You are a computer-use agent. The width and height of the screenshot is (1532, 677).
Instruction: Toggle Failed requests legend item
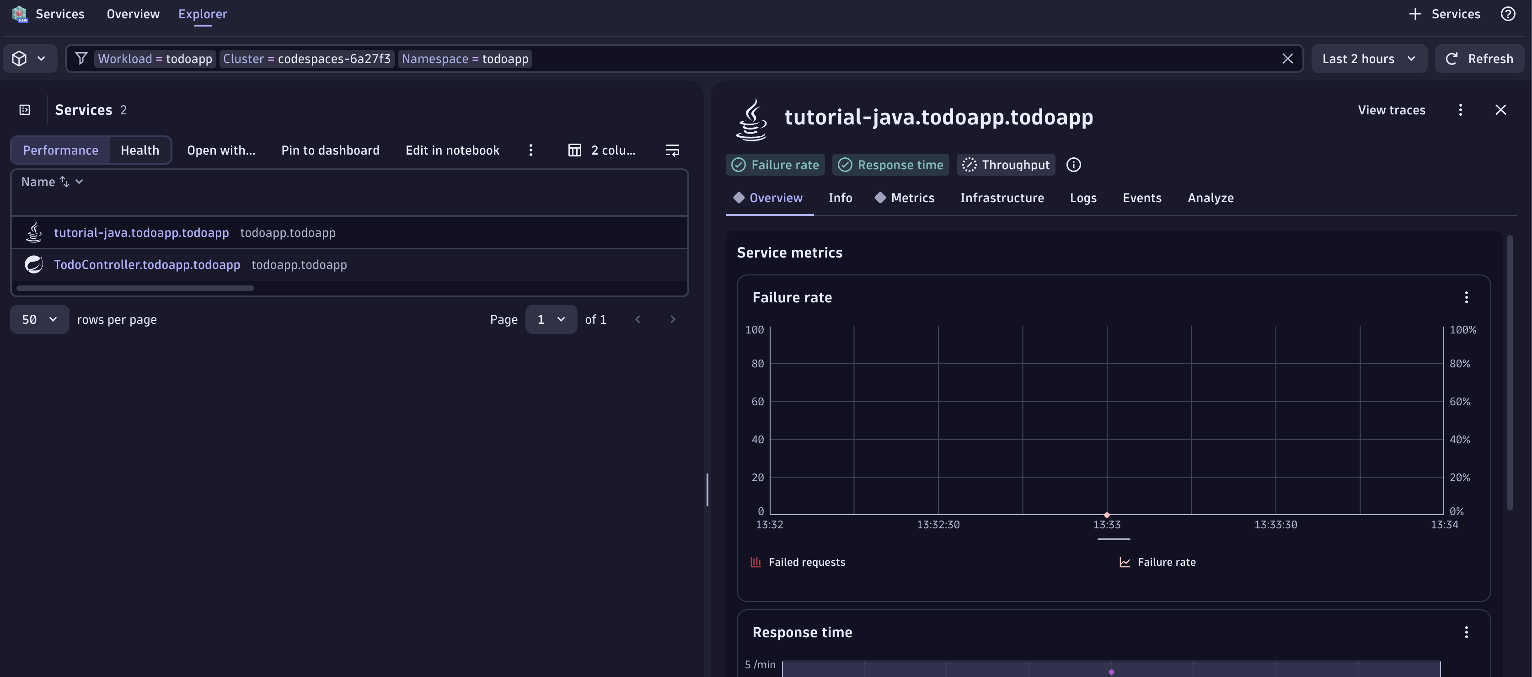click(798, 562)
